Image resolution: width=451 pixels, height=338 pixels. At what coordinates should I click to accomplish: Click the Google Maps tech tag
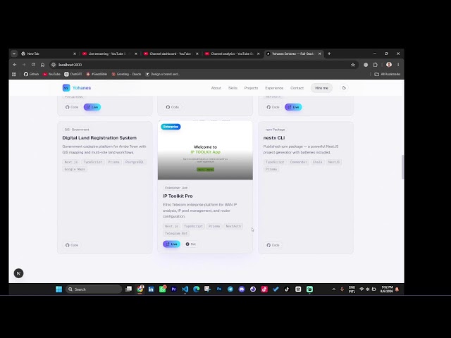pos(75,169)
